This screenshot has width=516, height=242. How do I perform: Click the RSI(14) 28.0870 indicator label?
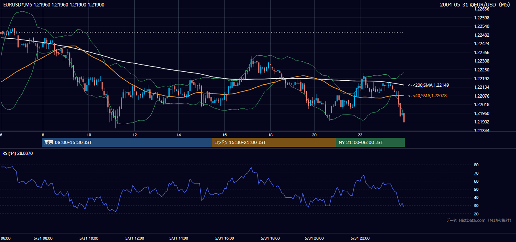[18, 153]
